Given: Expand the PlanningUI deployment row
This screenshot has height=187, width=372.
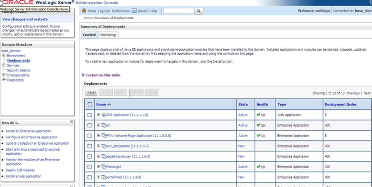Looking at the screenshot, I should pos(99,166).
